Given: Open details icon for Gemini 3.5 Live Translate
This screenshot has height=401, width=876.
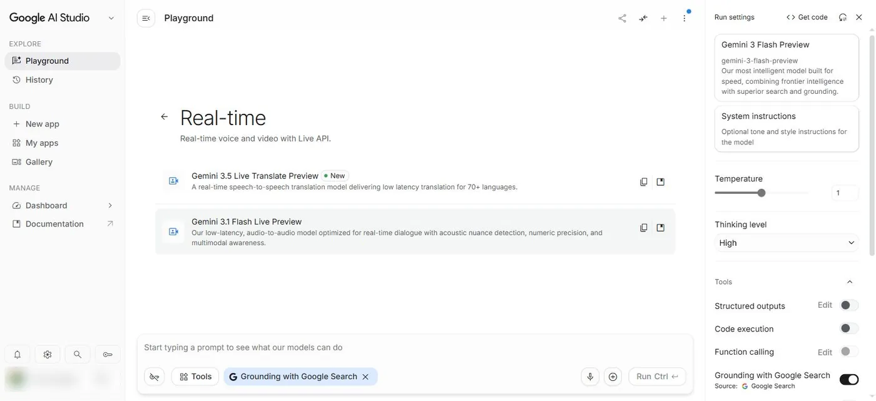Looking at the screenshot, I should 660,182.
